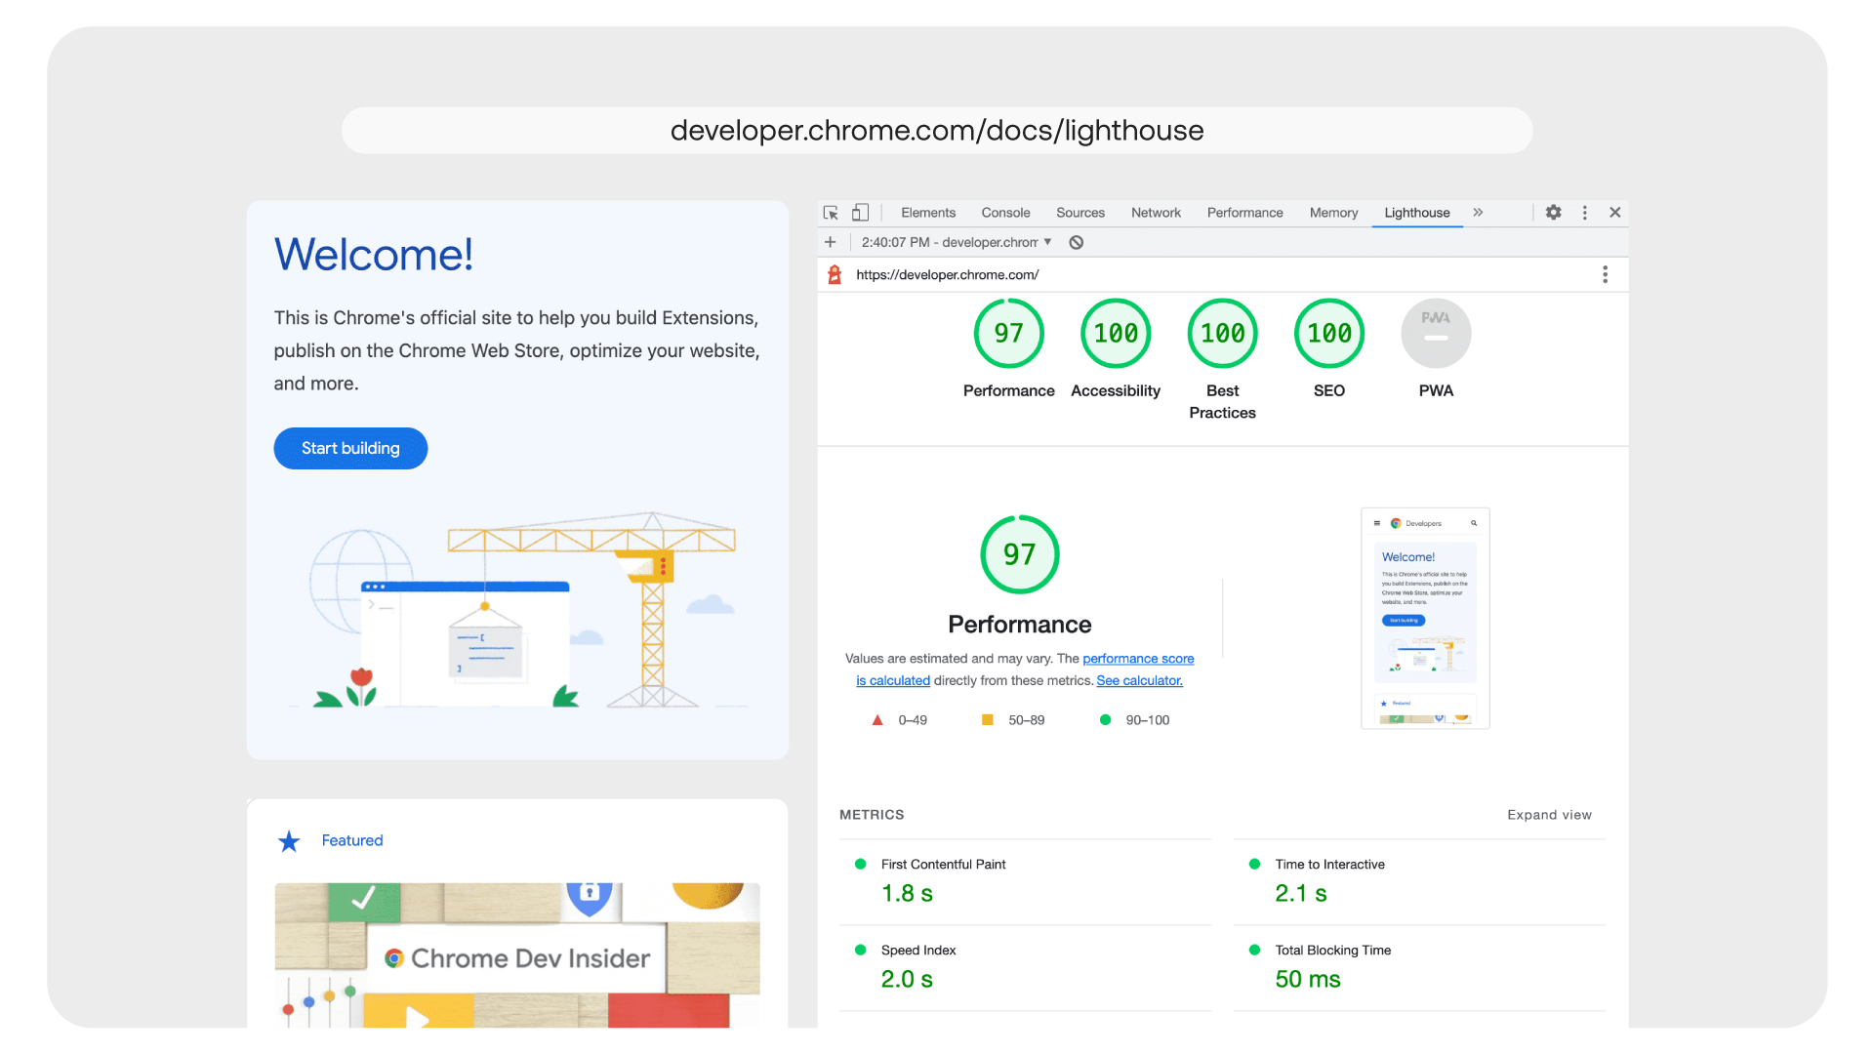This screenshot has width=1874, height=1054.
Task: Select the Lighthouse tab
Action: click(1416, 213)
